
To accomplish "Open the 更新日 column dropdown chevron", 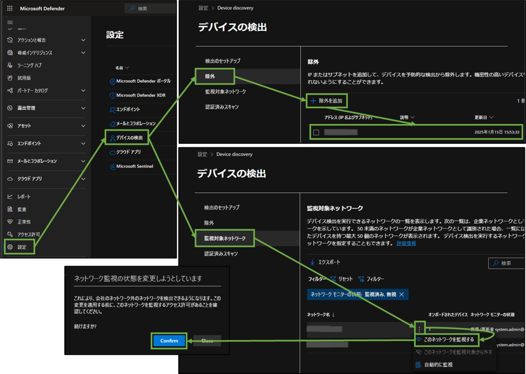I will [491, 118].
